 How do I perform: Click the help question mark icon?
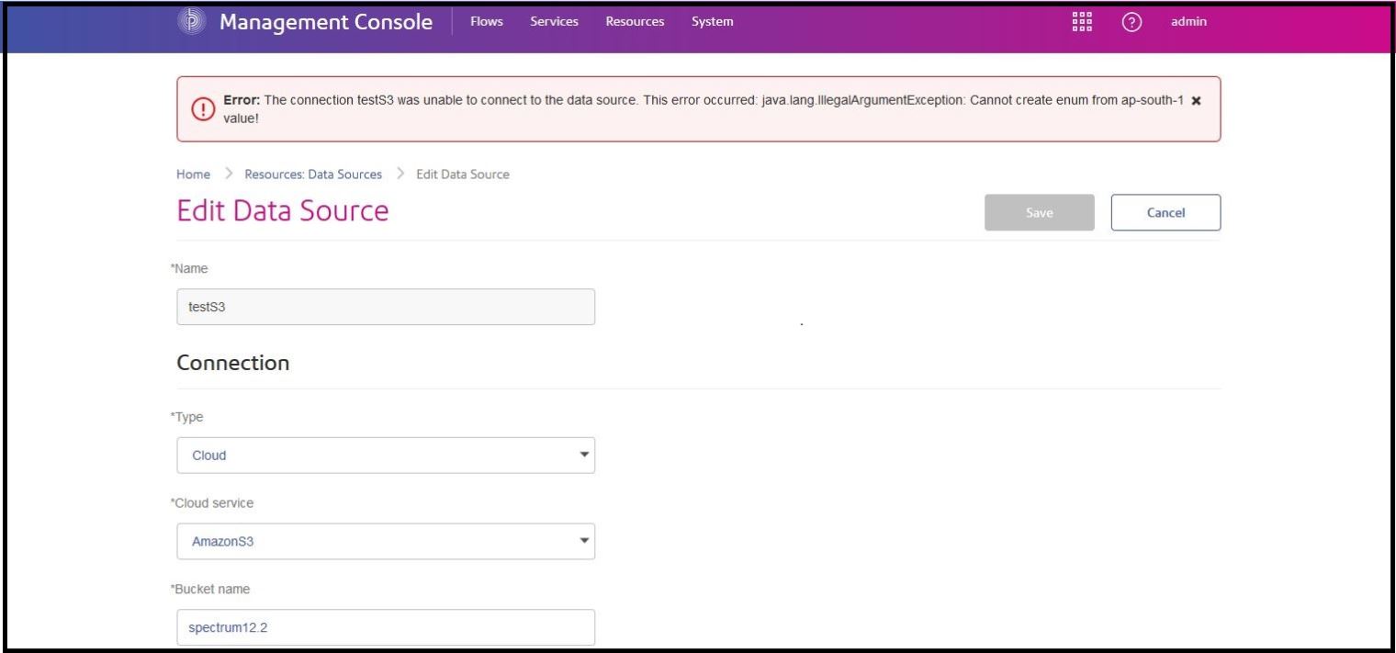click(x=1131, y=22)
